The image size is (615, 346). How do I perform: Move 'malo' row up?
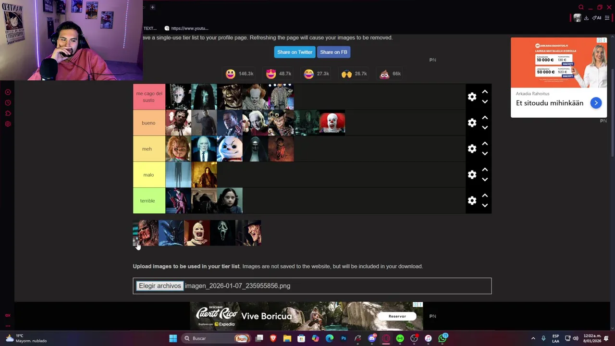[x=485, y=170]
